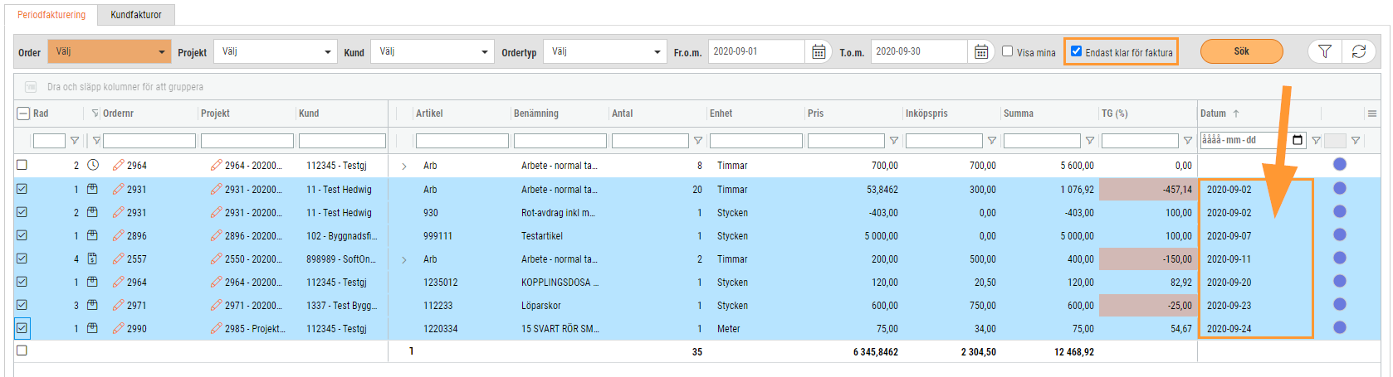Click the package icon on row 2971
The image size is (1393, 377).
pos(93,305)
